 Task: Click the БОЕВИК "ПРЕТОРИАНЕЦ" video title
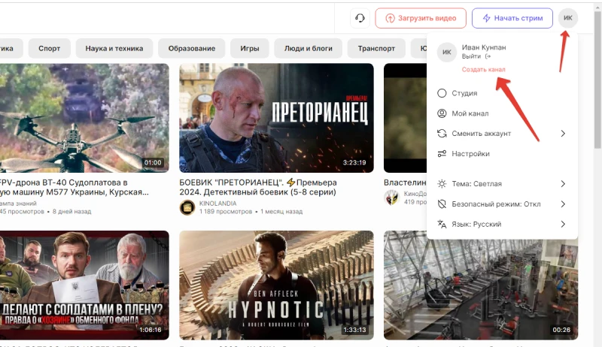tap(258, 187)
